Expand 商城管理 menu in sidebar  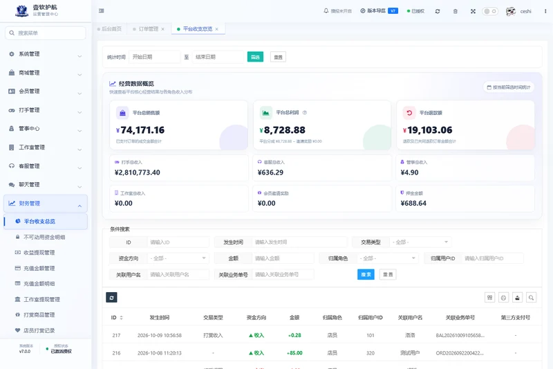pos(46,73)
